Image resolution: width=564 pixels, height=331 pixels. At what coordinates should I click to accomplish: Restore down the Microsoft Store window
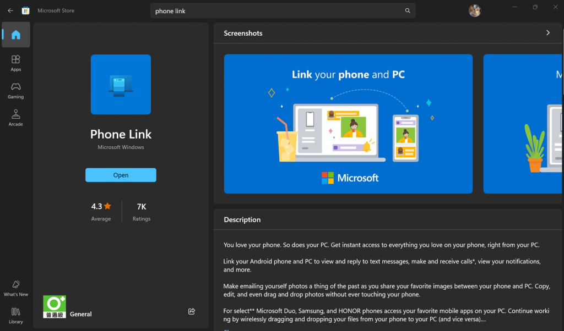click(535, 7)
